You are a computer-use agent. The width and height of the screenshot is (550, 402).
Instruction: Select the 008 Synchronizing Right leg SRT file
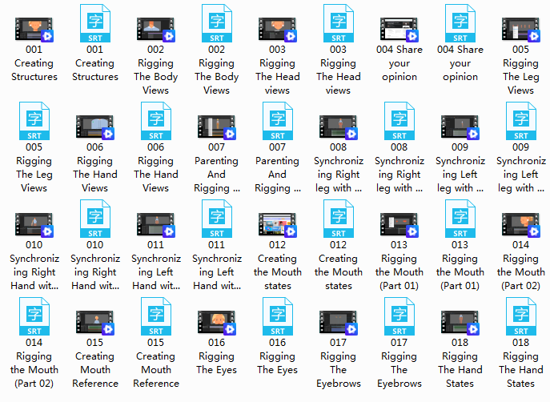coord(399,121)
